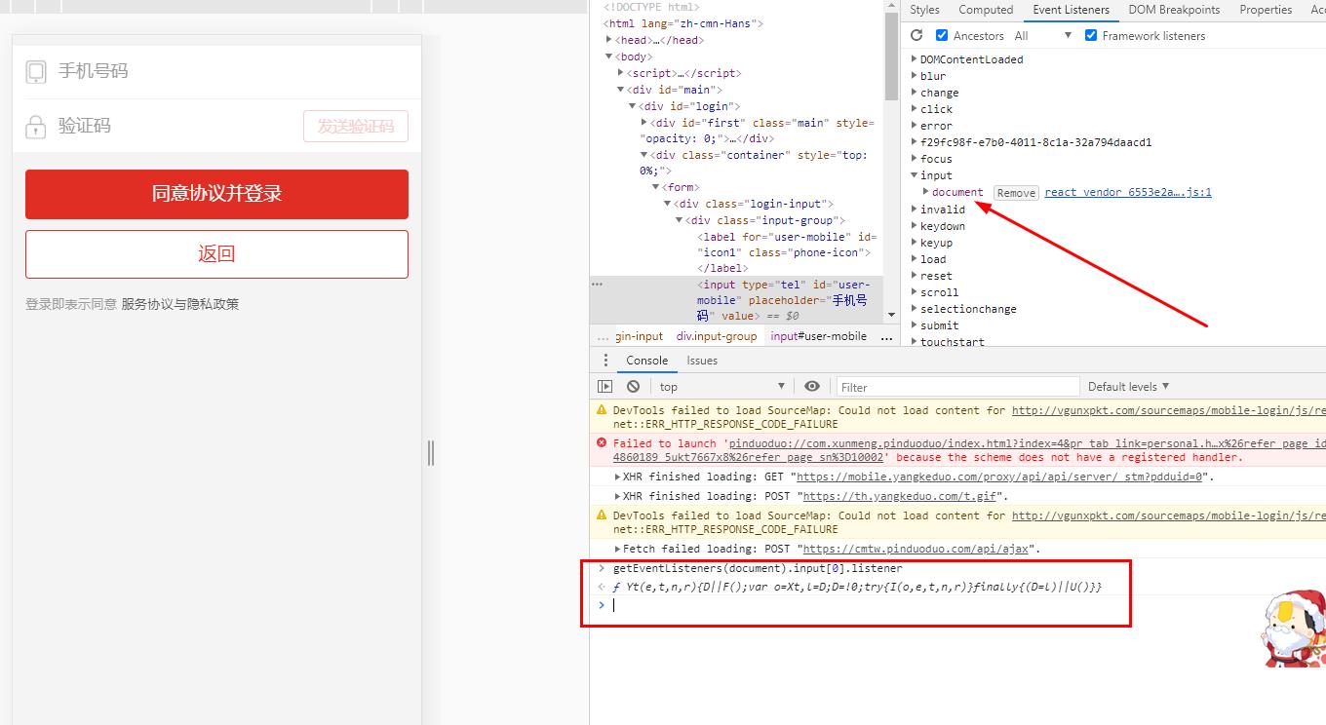
Task: Click the phone icon beside 手机号码 field
Action: 36,70
